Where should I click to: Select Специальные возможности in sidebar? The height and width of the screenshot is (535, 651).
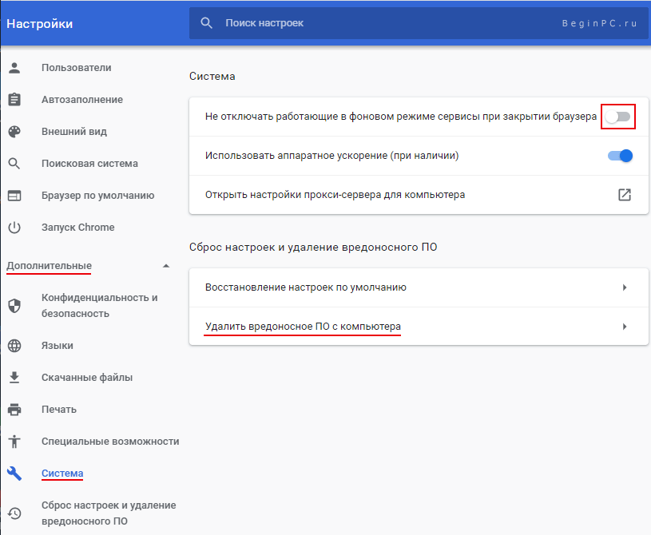109,442
